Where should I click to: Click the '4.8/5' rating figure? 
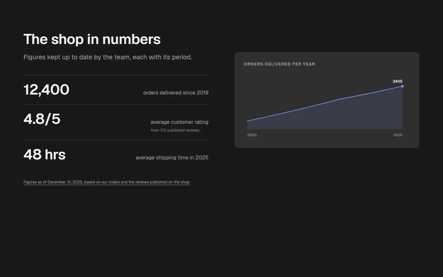point(42,119)
